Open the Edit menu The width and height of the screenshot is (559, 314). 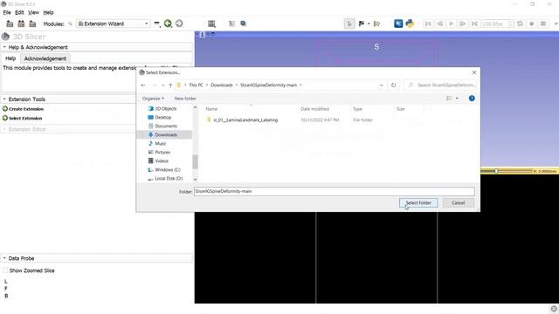pyautogui.click(x=19, y=12)
